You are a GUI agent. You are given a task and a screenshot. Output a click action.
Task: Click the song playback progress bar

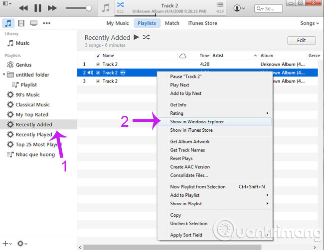(170, 15)
